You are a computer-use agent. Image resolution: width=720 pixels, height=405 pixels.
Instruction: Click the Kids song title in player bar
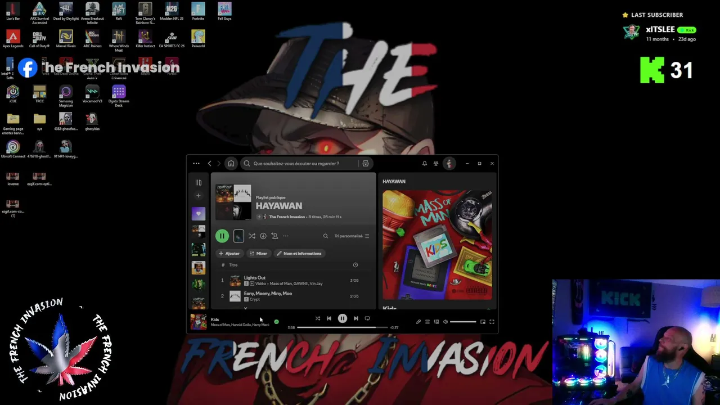215,319
